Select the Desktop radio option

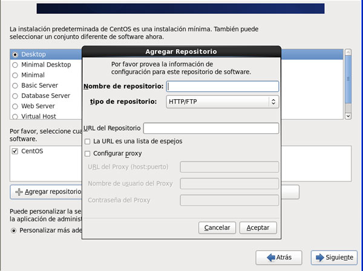pos(15,54)
